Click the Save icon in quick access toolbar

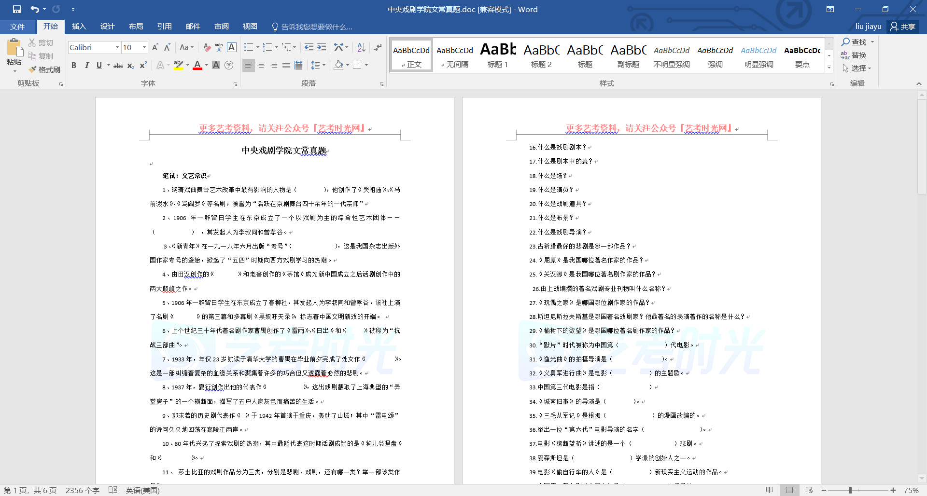click(17, 9)
